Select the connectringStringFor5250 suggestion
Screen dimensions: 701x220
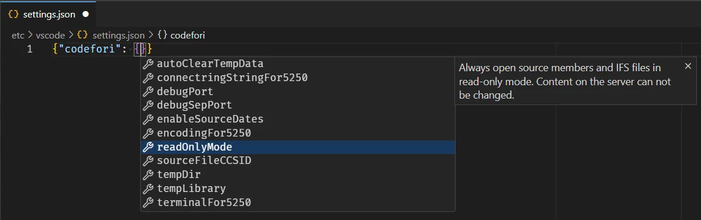298,78
